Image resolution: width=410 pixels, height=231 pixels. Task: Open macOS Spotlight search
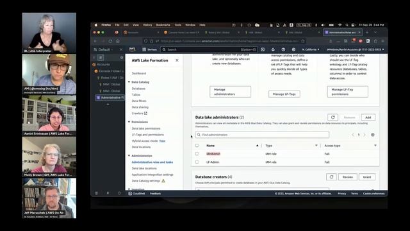click(x=347, y=25)
